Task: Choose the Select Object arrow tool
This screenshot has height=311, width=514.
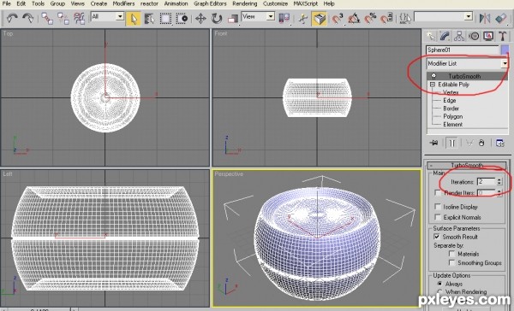Action: point(134,19)
